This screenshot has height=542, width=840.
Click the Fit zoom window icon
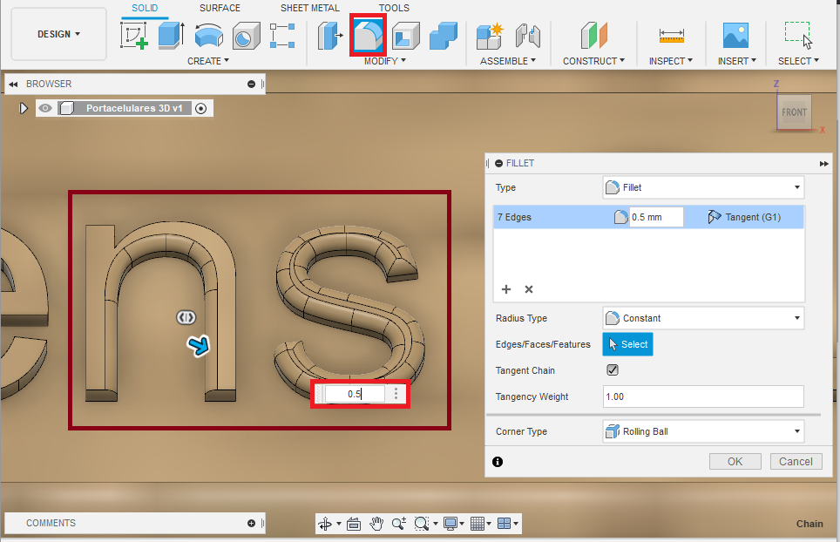(422, 523)
